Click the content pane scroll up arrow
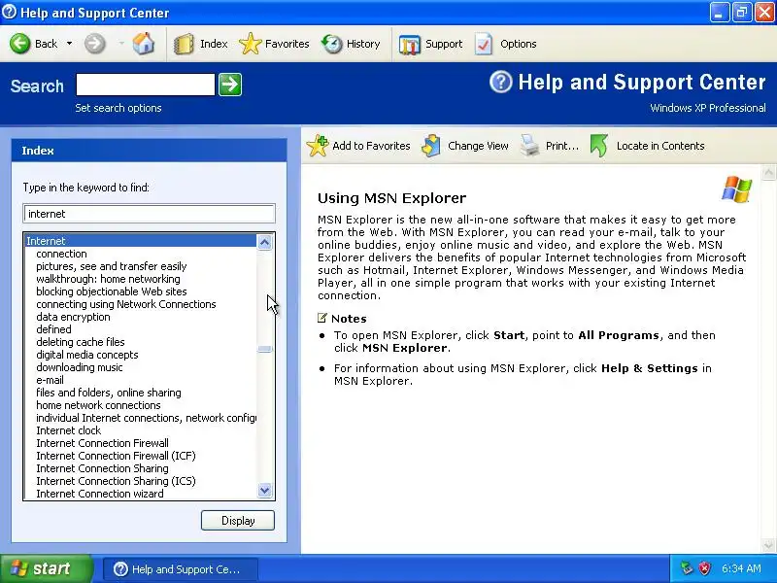Image resolution: width=777 pixels, height=583 pixels. pyautogui.click(x=768, y=173)
